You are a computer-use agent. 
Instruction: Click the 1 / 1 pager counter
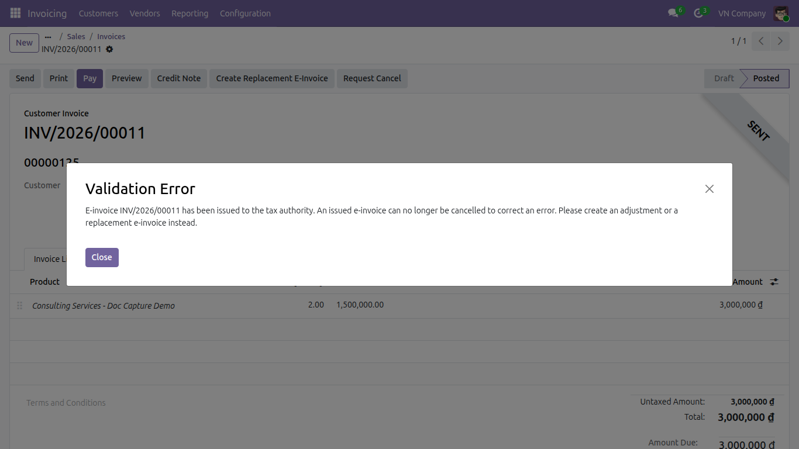click(x=739, y=41)
